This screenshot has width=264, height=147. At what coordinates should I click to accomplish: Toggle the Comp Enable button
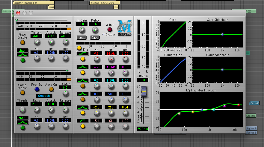(x=22, y=92)
